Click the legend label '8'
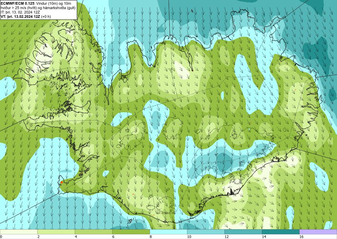 [x=151, y=237]
